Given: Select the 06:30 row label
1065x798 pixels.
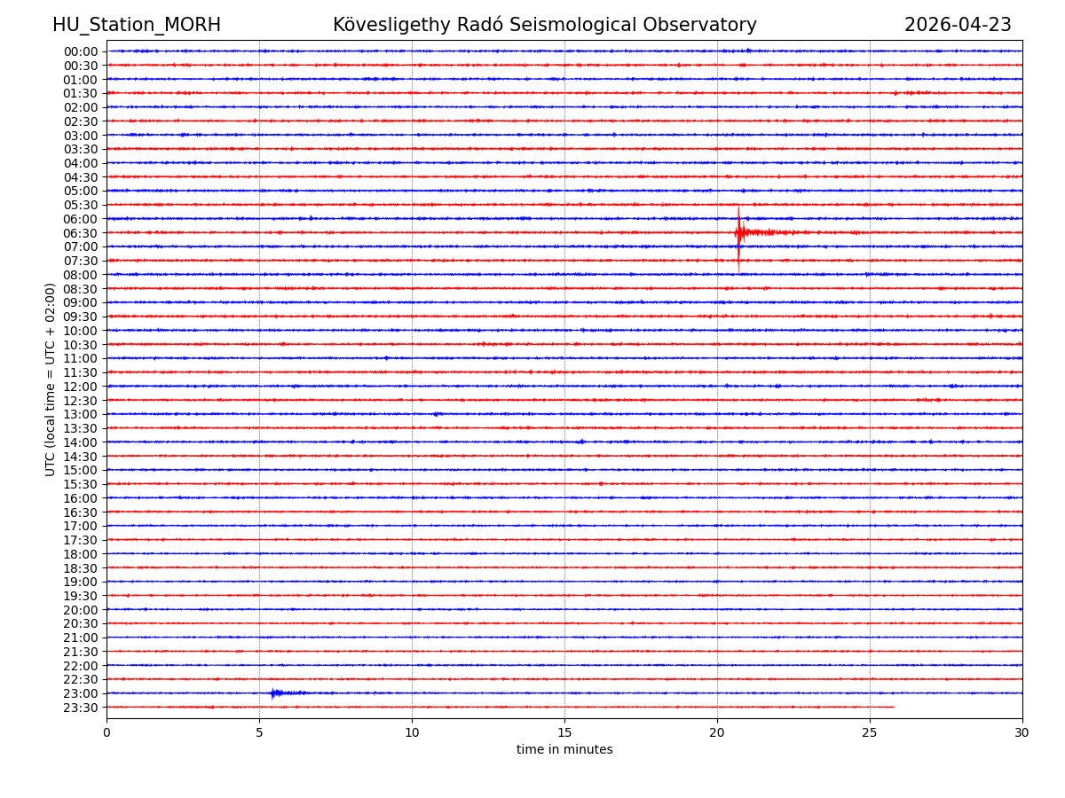Looking at the screenshot, I should (81, 233).
